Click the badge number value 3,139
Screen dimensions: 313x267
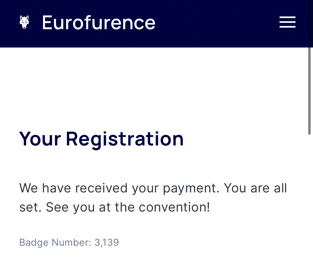click(x=107, y=242)
